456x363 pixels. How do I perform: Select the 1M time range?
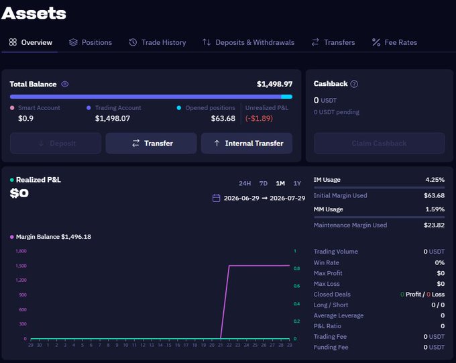pyautogui.click(x=280, y=183)
